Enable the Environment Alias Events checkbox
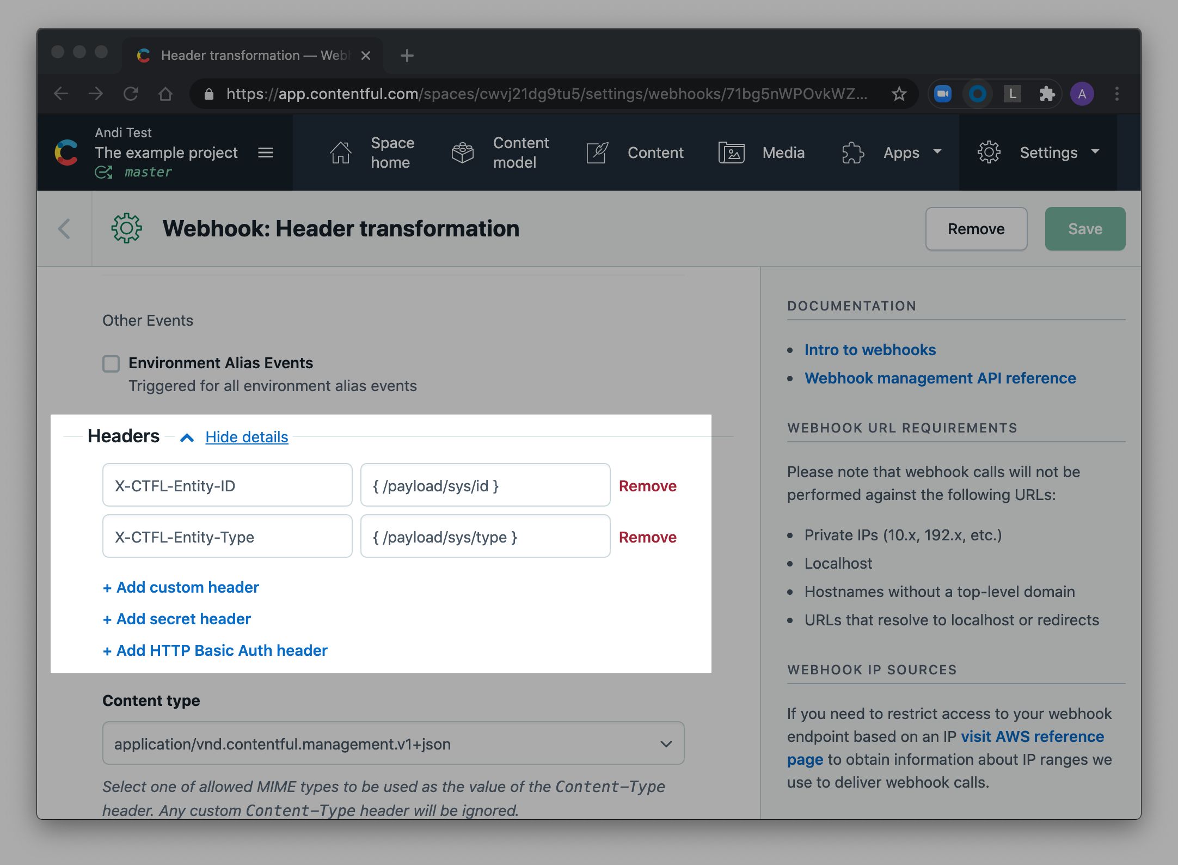The image size is (1178, 865). point(111,363)
